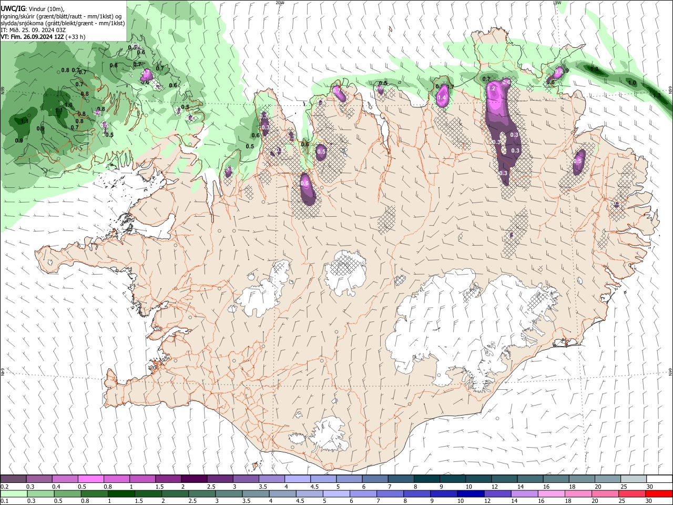The width and height of the screenshot is (673, 505).
Task: Pick the deep navy blue swatch labeled 10 in rain legend
Action: click(x=470, y=493)
